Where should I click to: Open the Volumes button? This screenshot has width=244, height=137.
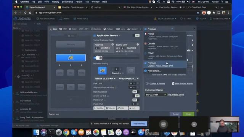(111, 108)
